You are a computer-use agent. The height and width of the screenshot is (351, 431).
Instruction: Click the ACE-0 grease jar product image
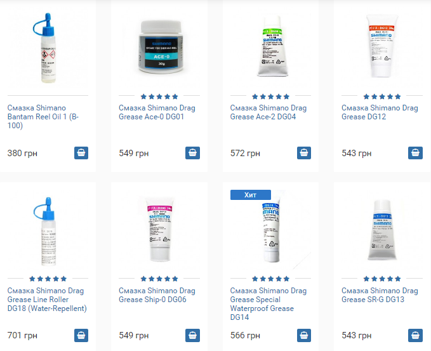[x=161, y=47]
